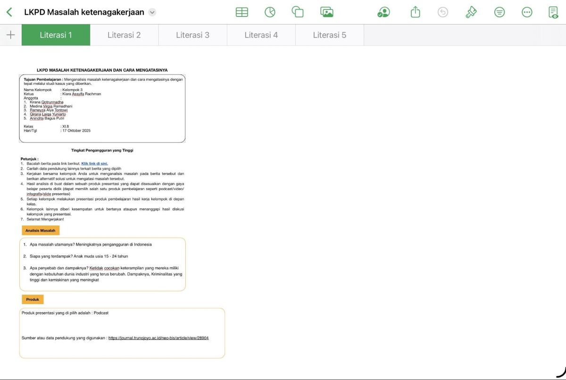Expand the document title dropdown chevron
This screenshot has width=566, height=380.
coord(152,12)
